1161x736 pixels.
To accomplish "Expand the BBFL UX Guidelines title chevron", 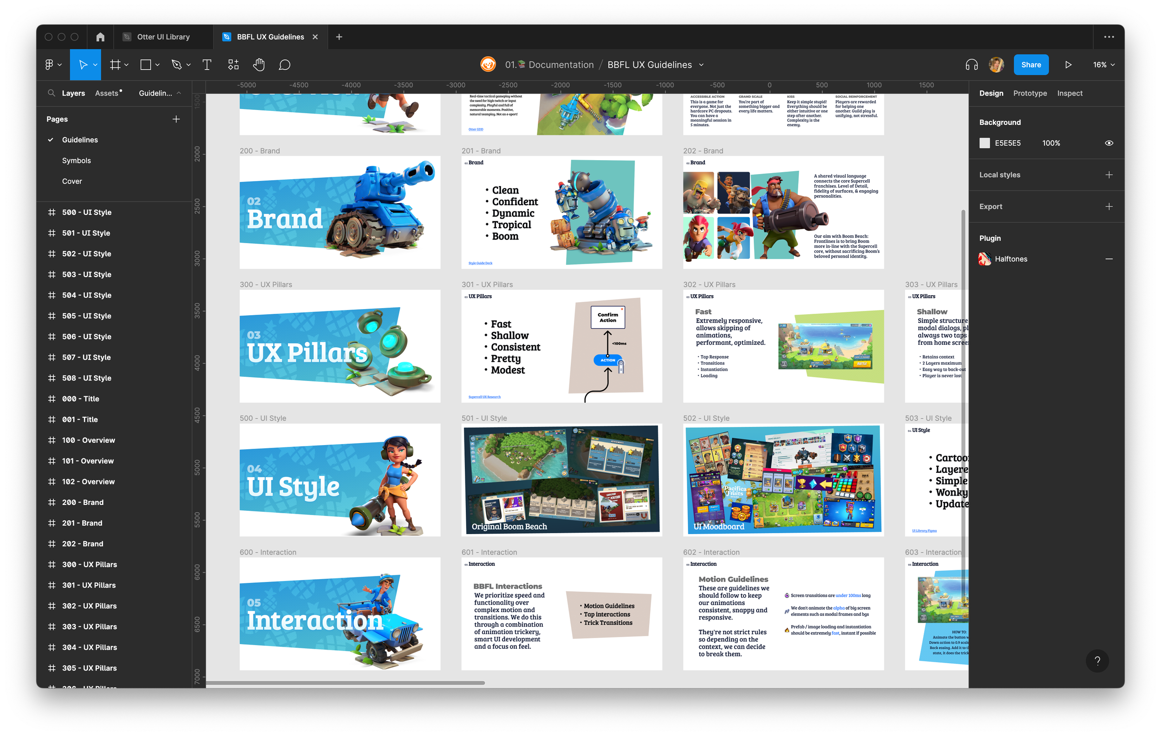I will click(702, 65).
